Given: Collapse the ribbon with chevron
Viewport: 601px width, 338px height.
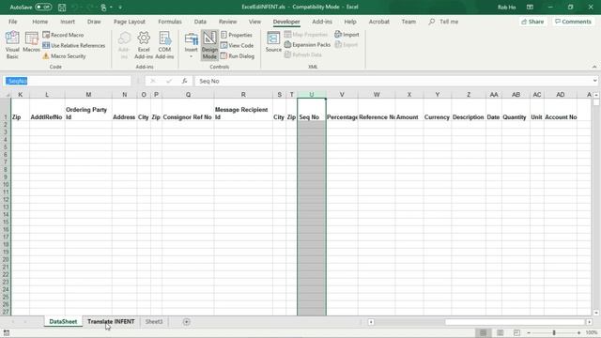Looking at the screenshot, I should pos(594,67).
